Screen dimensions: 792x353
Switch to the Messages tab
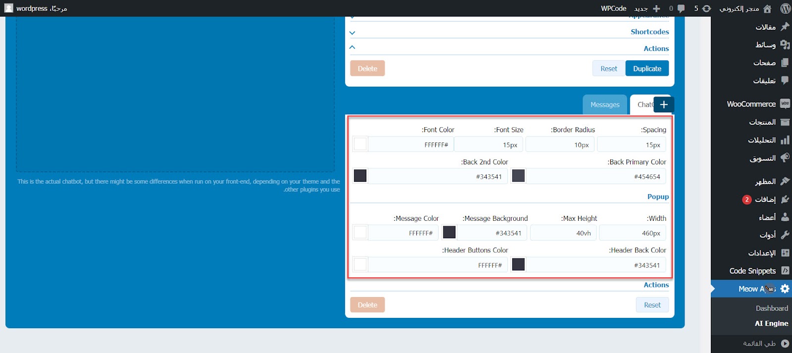605,104
